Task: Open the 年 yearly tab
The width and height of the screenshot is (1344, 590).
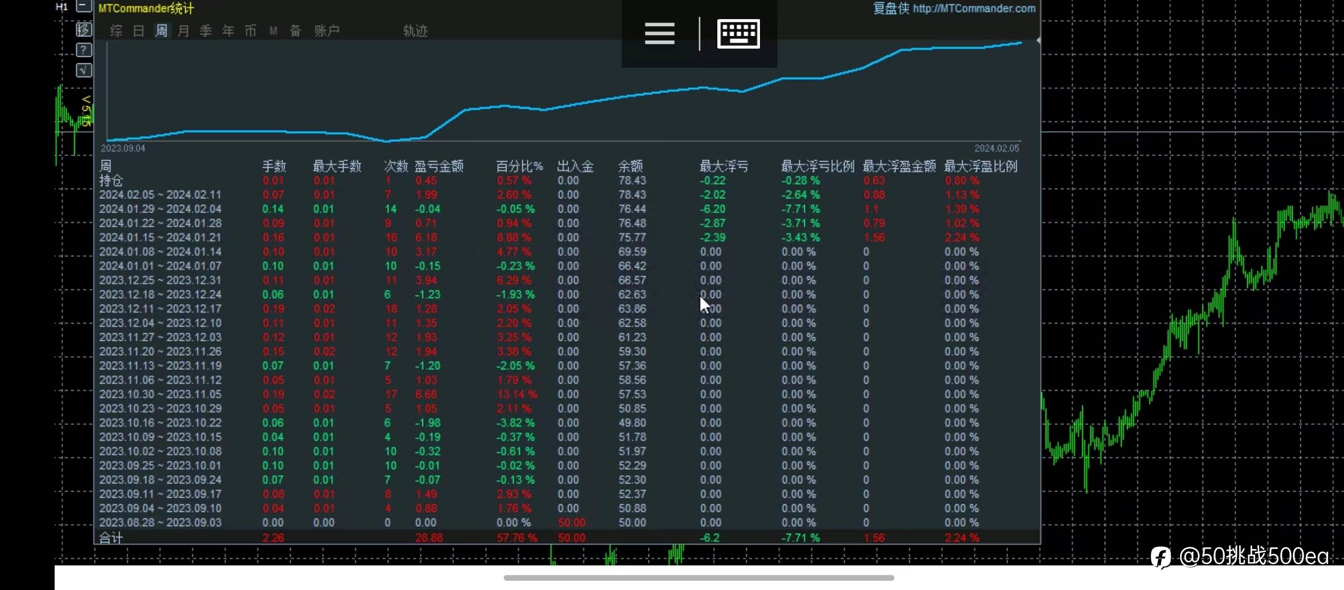Action: click(x=228, y=31)
